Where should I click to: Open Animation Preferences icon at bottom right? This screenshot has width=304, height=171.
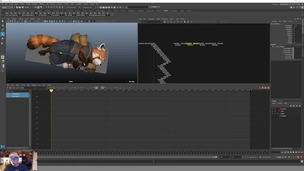click(302, 157)
